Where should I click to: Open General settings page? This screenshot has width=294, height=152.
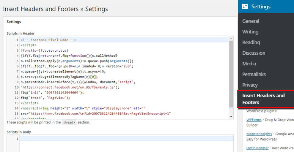pyautogui.click(x=251, y=21)
